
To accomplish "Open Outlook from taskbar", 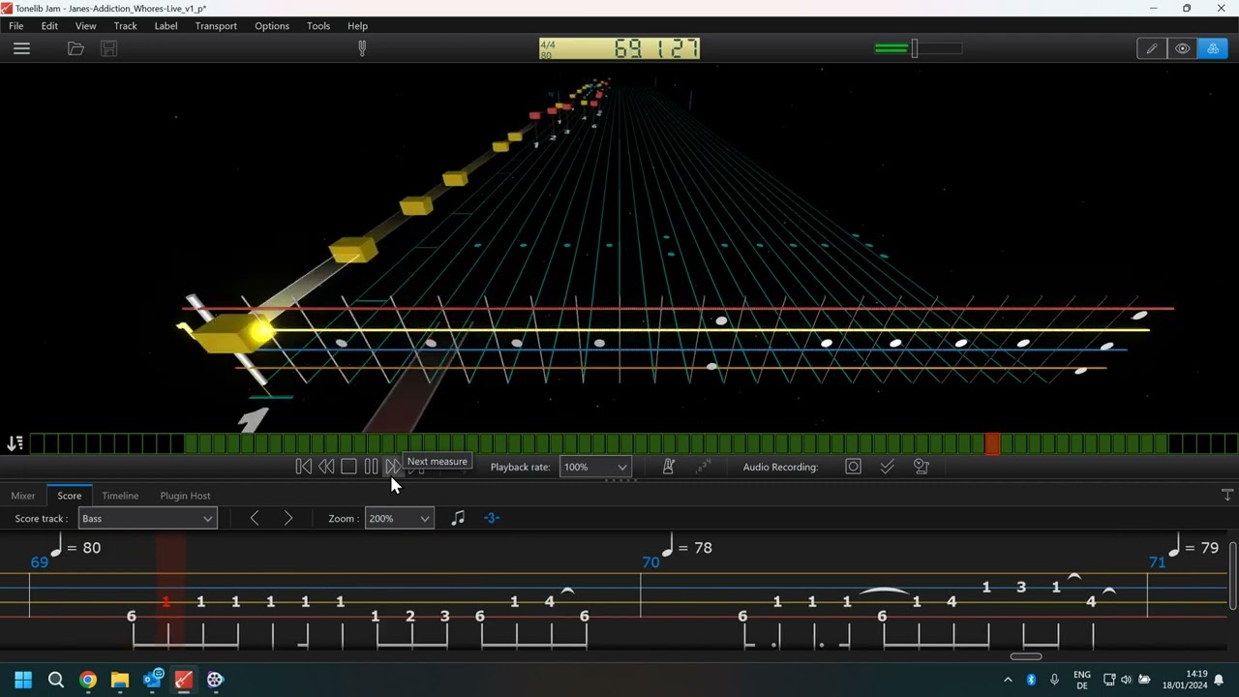I will (152, 680).
